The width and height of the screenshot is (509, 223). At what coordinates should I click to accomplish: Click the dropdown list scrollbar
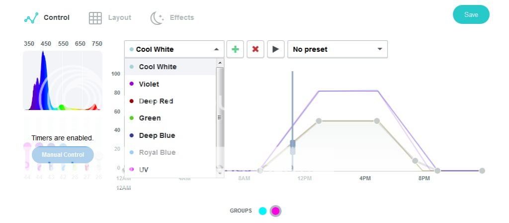point(219,117)
